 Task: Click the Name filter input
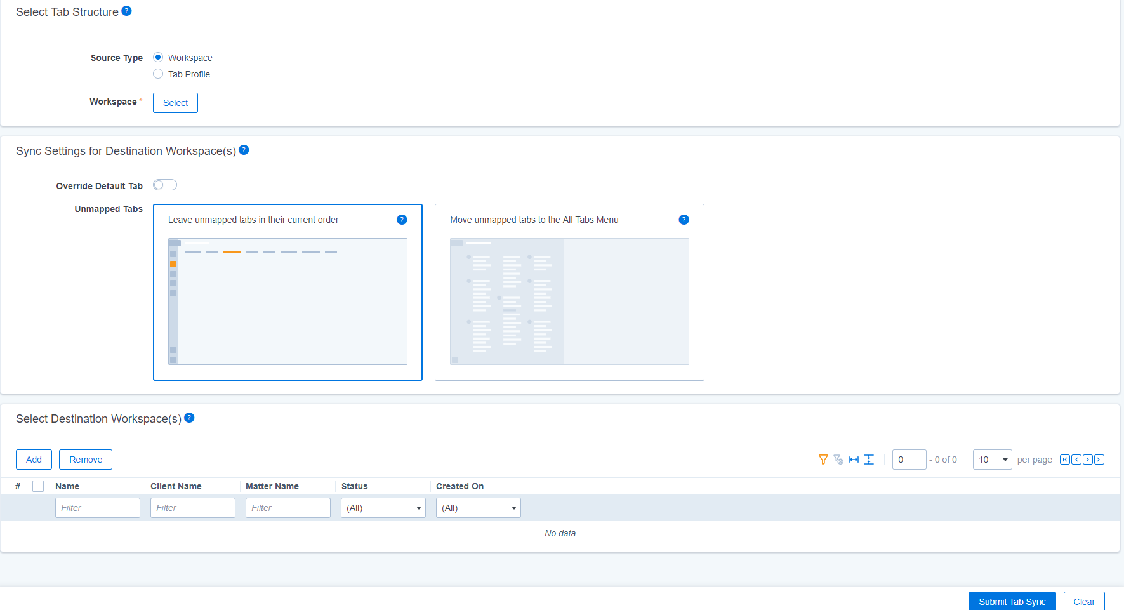tap(98, 508)
